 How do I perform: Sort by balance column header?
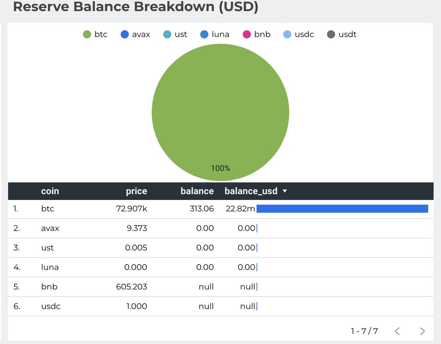(197, 191)
